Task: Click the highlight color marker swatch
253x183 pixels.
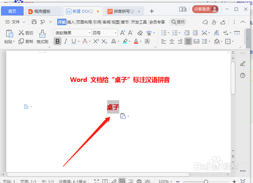Action: pyautogui.click(x=125, y=41)
